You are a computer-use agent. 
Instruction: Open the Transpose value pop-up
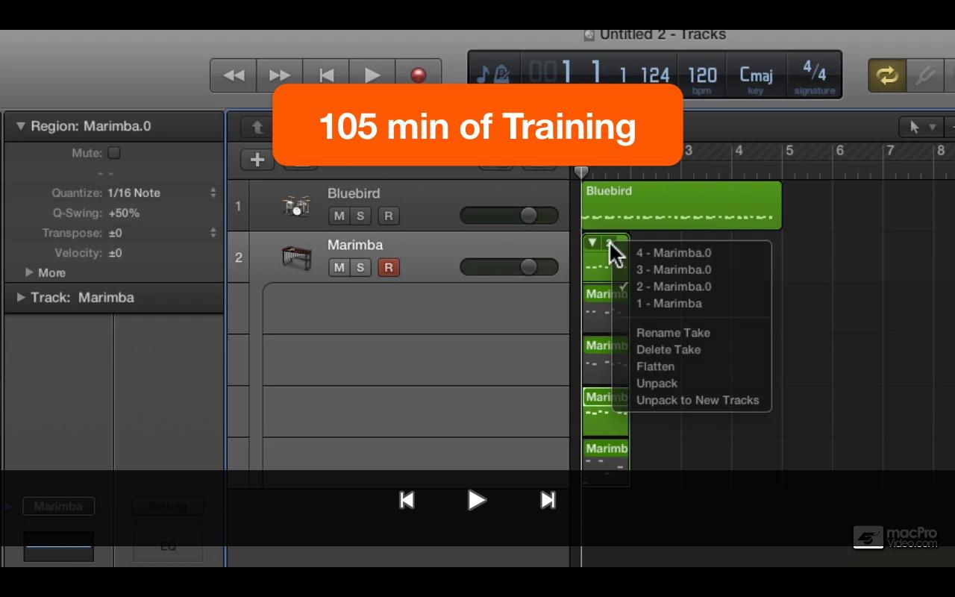162,233
